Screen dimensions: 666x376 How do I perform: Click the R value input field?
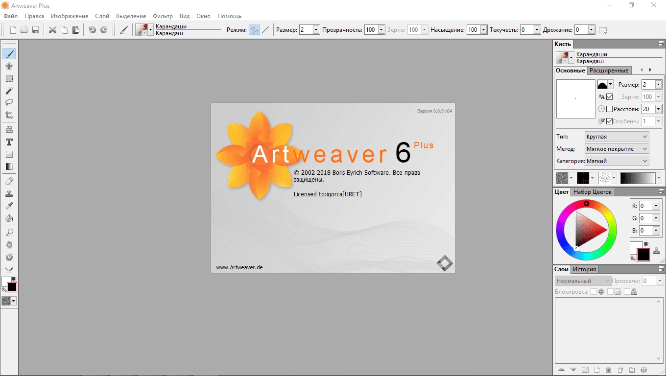[x=646, y=206]
